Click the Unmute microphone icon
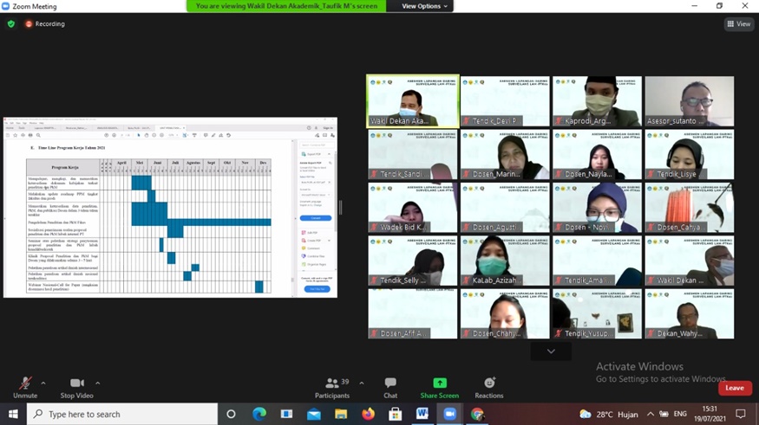Viewport: 759px width, 425px height. pyautogui.click(x=25, y=383)
